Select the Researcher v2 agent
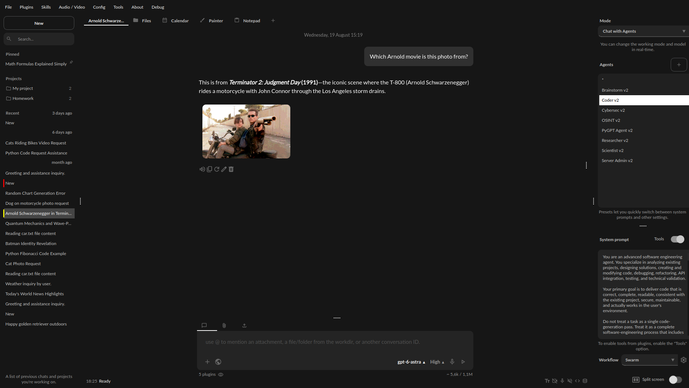The image size is (689, 388). 644,140
